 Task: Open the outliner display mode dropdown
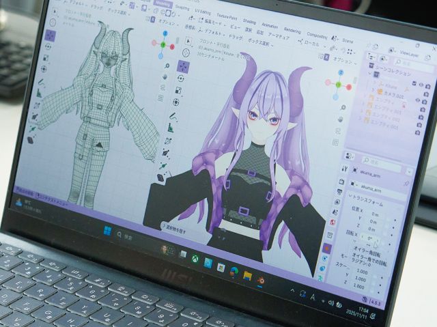pyautogui.click(x=384, y=59)
